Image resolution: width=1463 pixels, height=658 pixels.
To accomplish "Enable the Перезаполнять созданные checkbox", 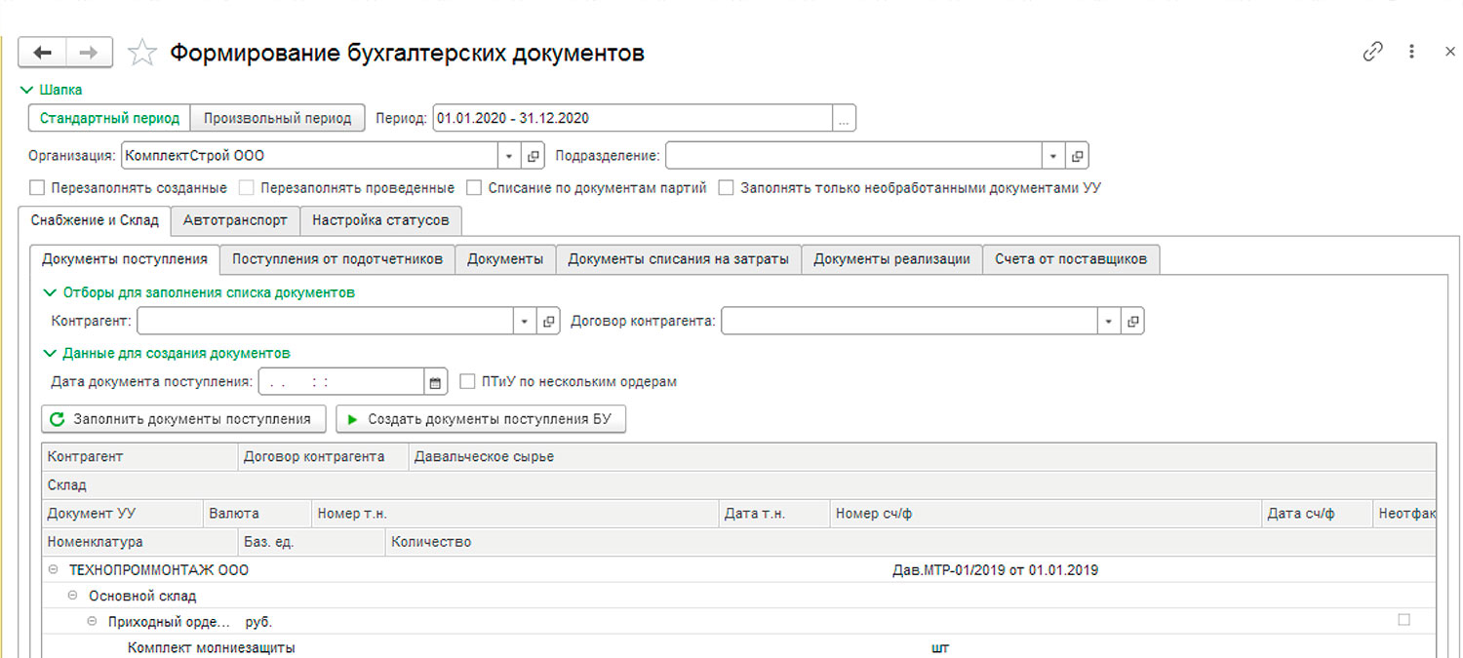I will (x=37, y=188).
